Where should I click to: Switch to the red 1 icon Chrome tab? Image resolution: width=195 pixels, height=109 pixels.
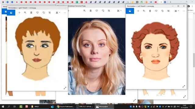[82, 2]
